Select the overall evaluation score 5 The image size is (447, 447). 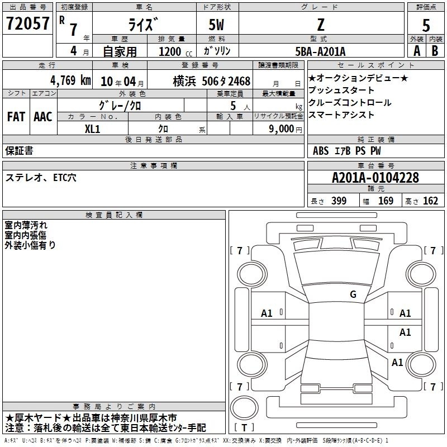[x=426, y=25]
